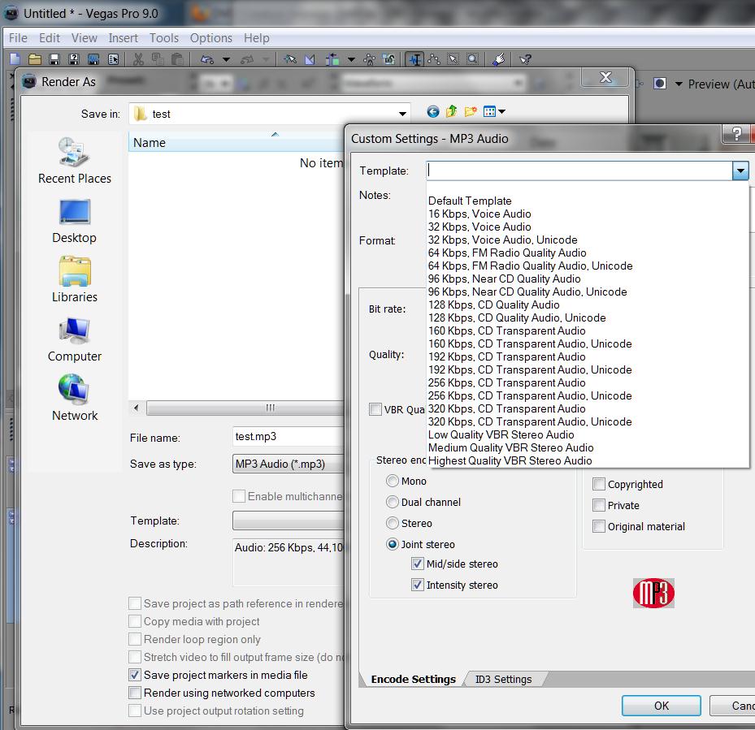Select the Zoom Edit magnifier tool
The width and height of the screenshot is (755, 730).
pos(473,59)
